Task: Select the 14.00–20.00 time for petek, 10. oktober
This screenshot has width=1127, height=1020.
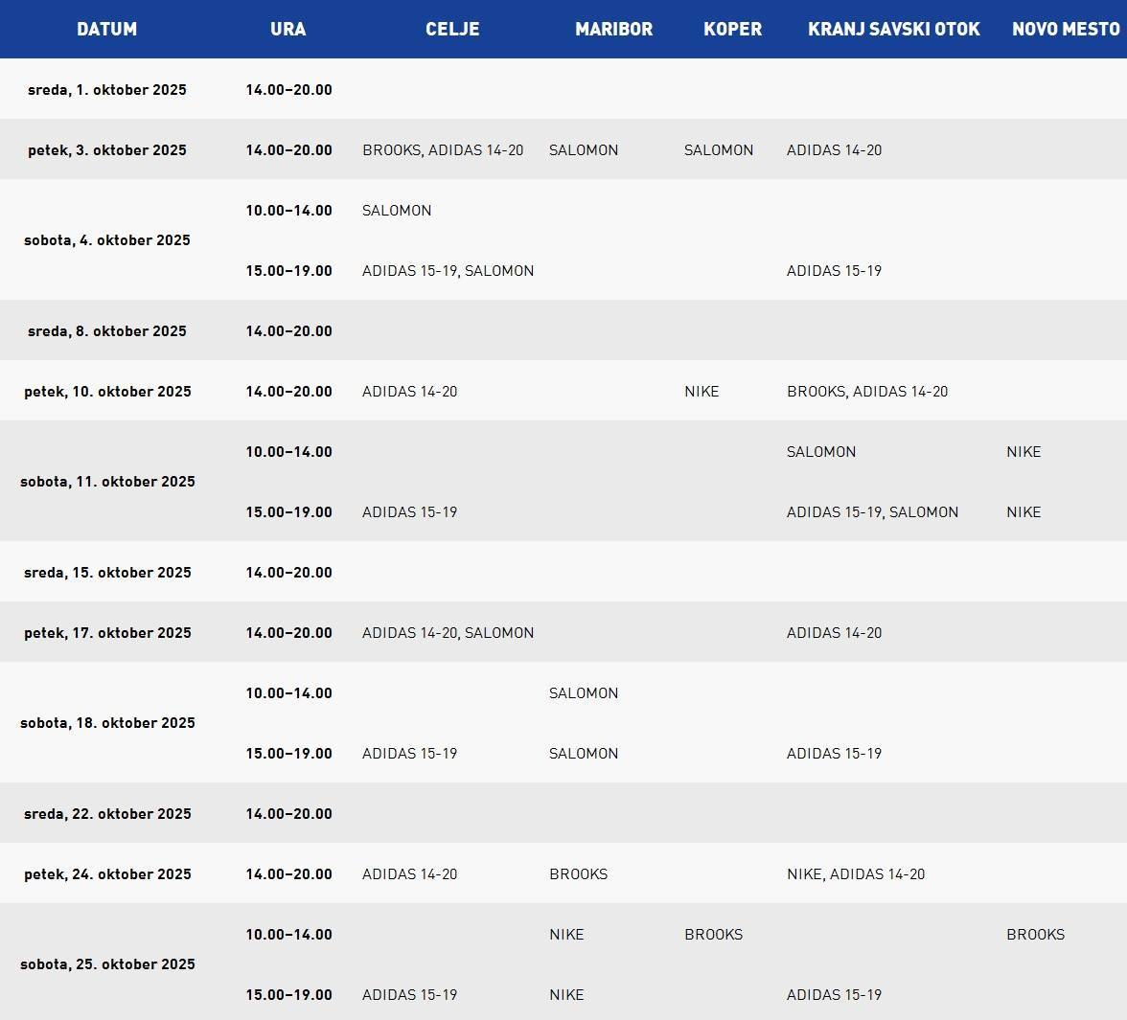Action: tap(289, 392)
